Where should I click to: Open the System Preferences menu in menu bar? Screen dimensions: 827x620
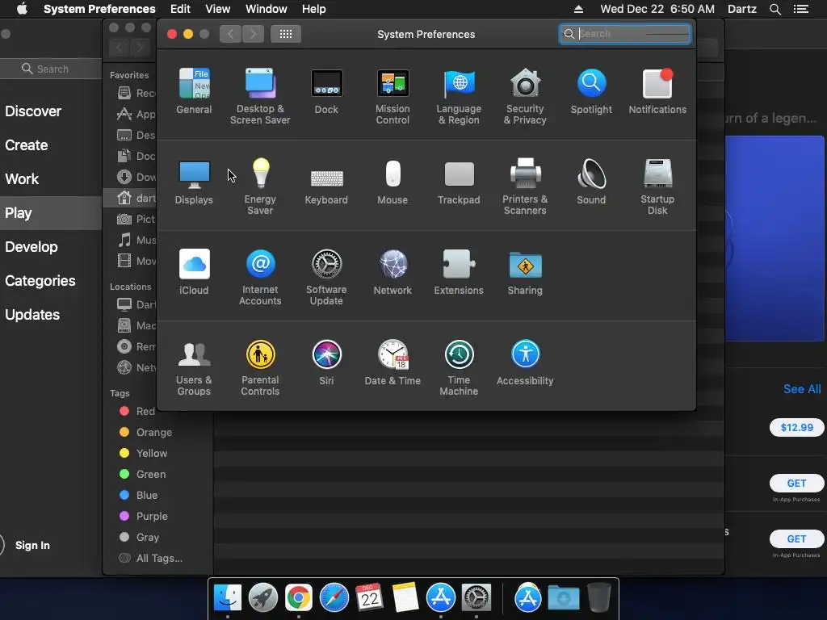99,9
